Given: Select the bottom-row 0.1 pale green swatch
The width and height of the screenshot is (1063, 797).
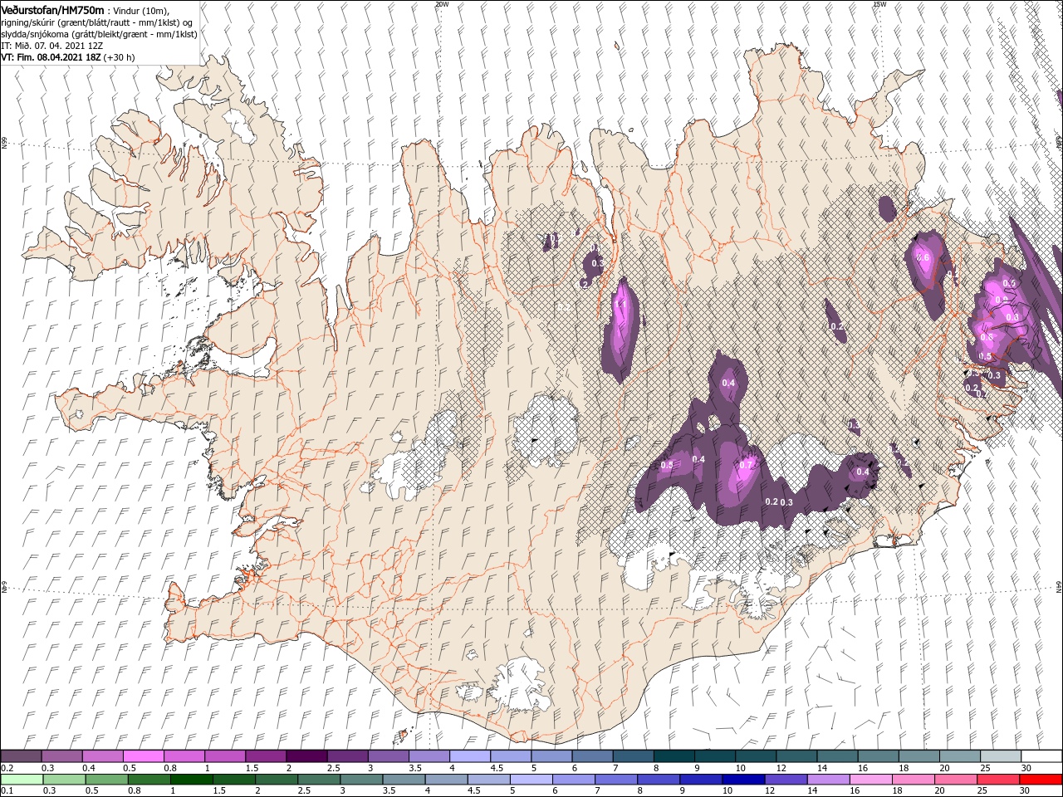Looking at the screenshot, I should point(22,780).
